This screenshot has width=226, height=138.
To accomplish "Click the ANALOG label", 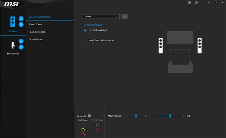I will (x=81, y=116).
